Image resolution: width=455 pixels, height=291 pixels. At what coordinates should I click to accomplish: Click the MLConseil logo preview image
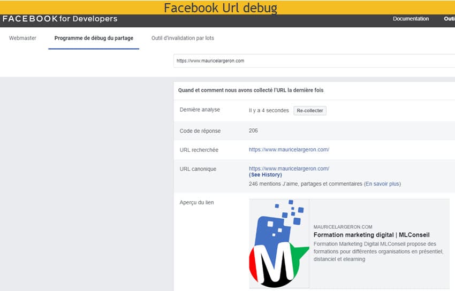(x=279, y=243)
